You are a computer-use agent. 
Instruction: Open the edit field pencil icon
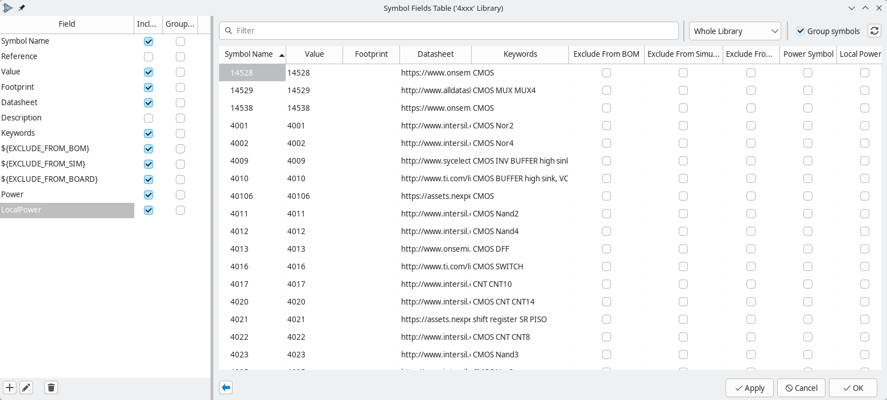click(x=26, y=387)
